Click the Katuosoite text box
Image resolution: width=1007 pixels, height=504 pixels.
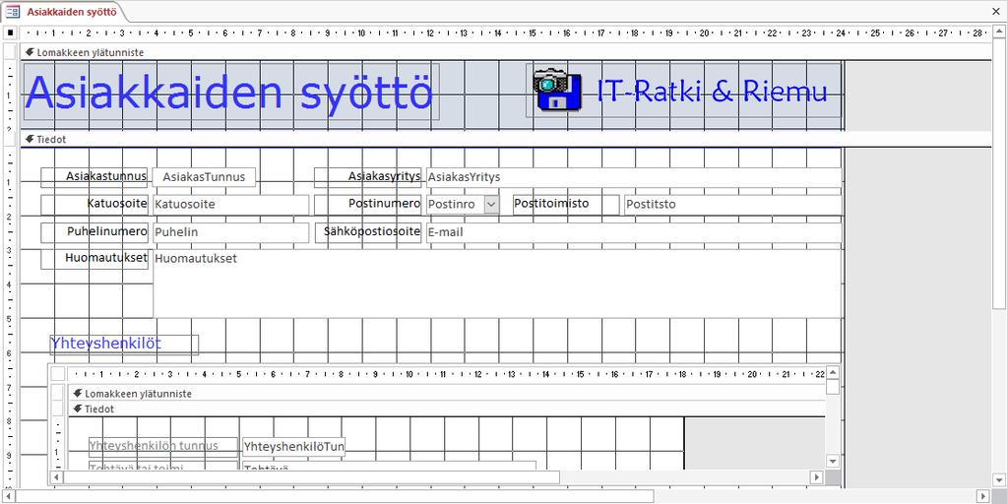click(x=230, y=205)
